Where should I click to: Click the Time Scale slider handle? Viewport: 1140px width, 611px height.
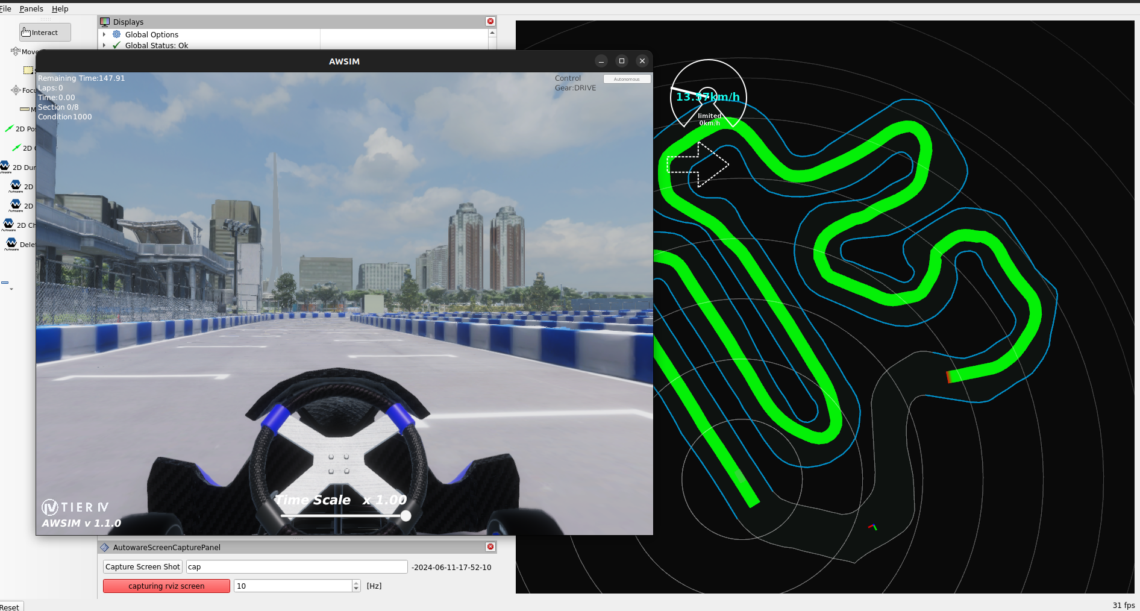pyautogui.click(x=406, y=516)
